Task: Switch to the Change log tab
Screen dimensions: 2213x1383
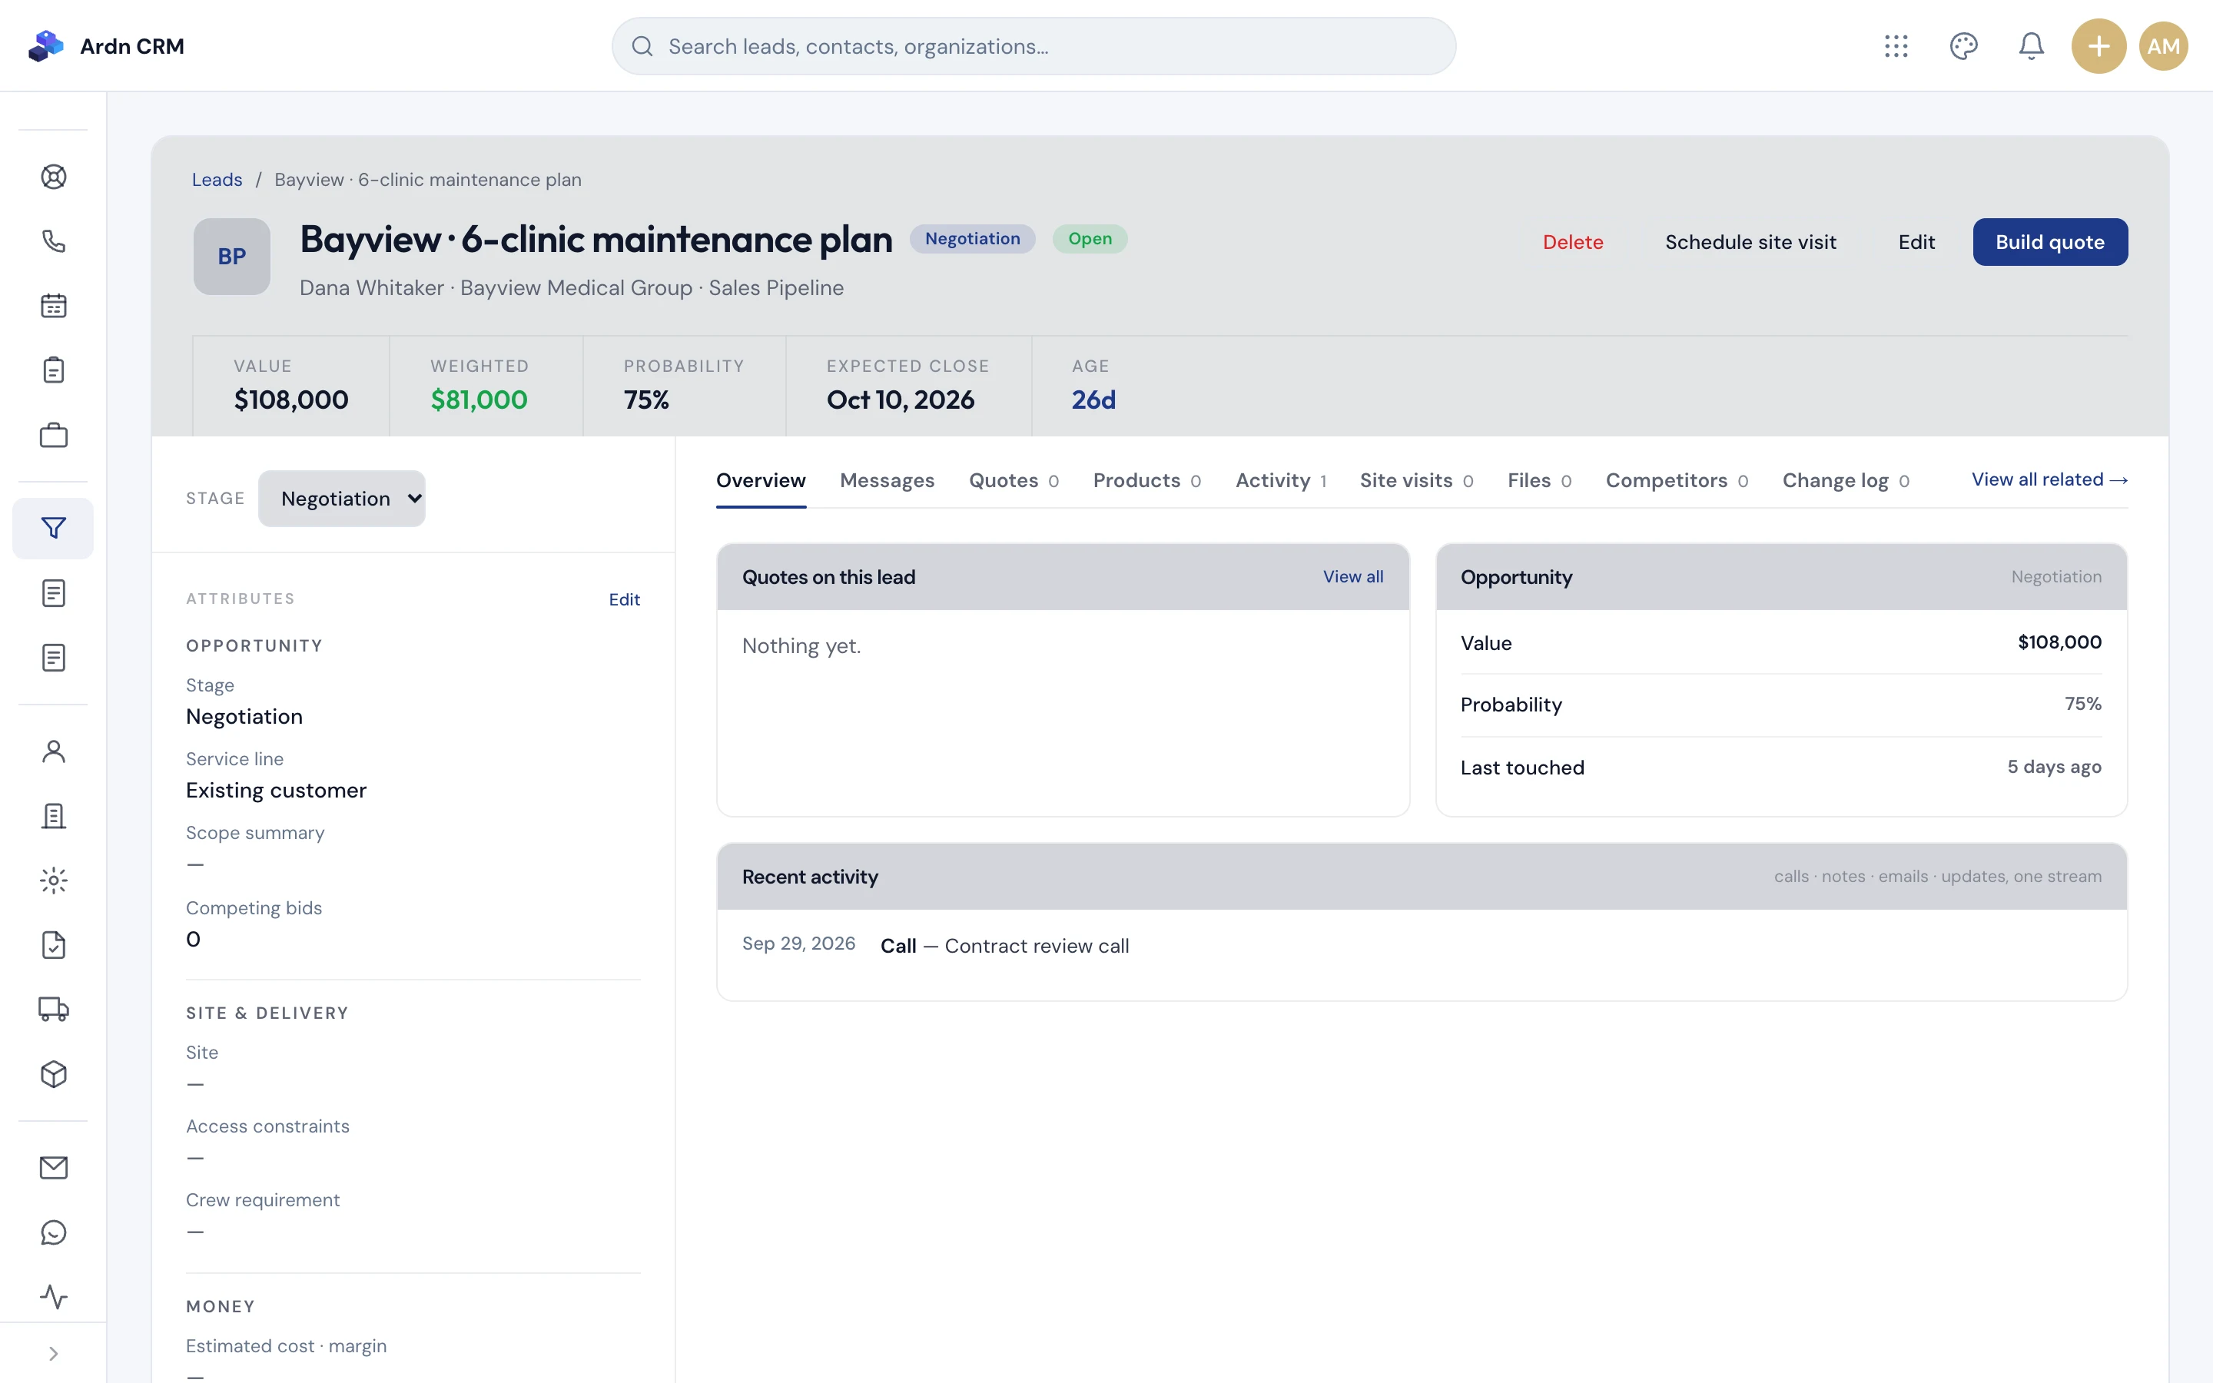Action: pos(1846,480)
